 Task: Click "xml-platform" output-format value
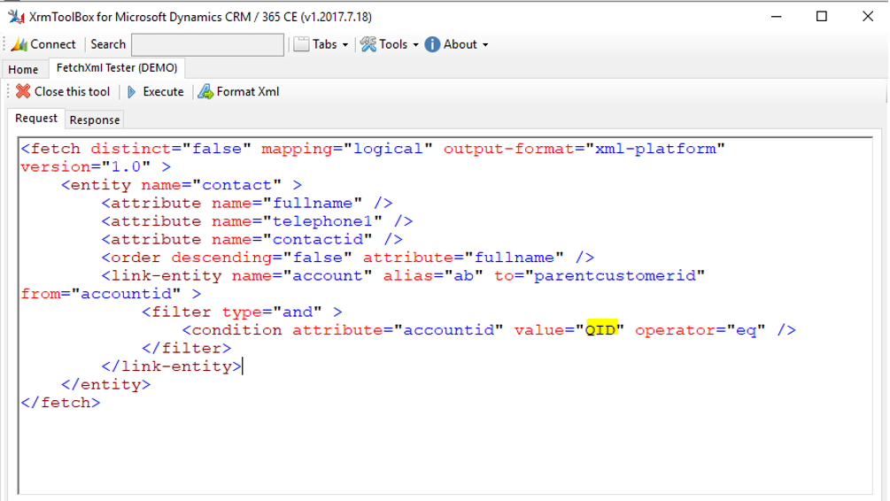[x=655, y=148]
